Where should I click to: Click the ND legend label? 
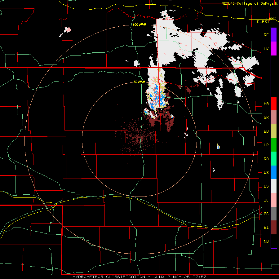(266, 241)
